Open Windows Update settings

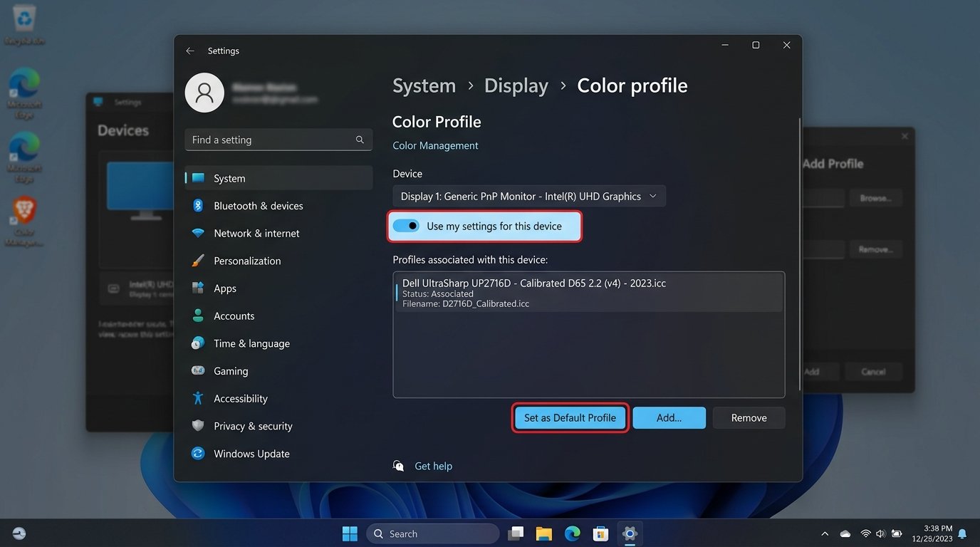pyautogui.click(x=278, y=454)
